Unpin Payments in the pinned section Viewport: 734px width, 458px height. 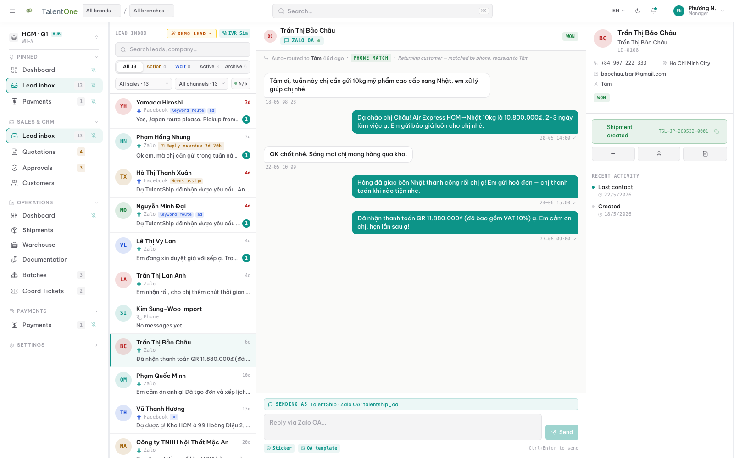[94, 101]
